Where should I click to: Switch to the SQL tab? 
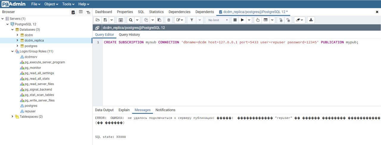click(141, 12)
